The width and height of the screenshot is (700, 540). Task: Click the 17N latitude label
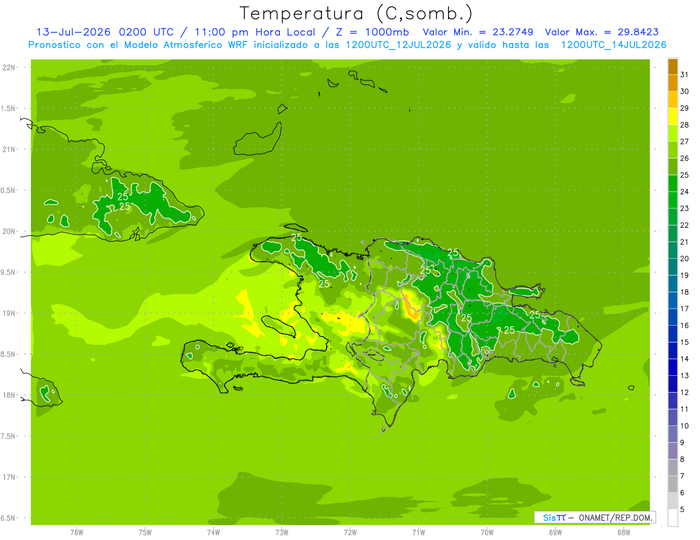click(9, 478)
